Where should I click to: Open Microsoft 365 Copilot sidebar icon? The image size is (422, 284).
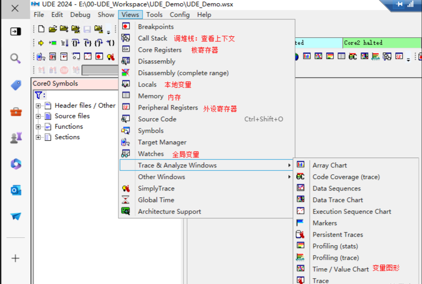pyautogui.click(x=16, y=164)
